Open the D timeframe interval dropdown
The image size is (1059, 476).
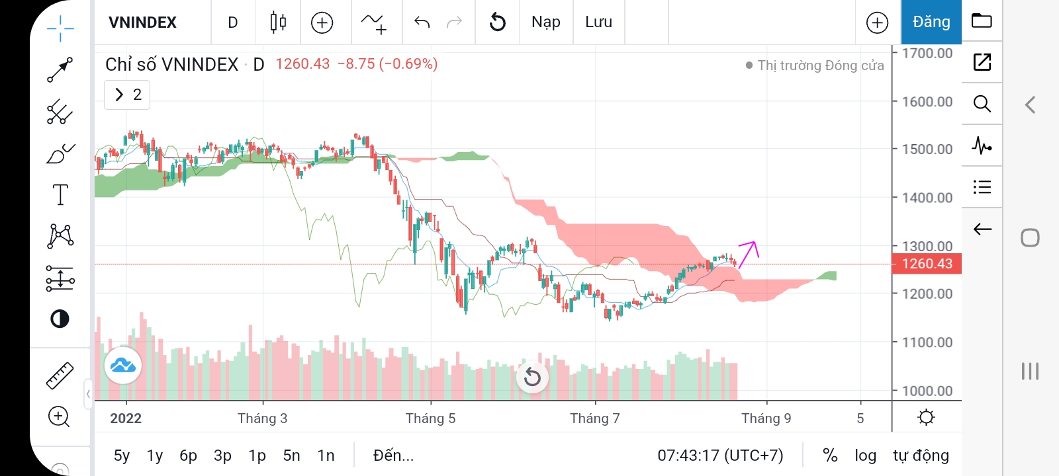[233, 22]
